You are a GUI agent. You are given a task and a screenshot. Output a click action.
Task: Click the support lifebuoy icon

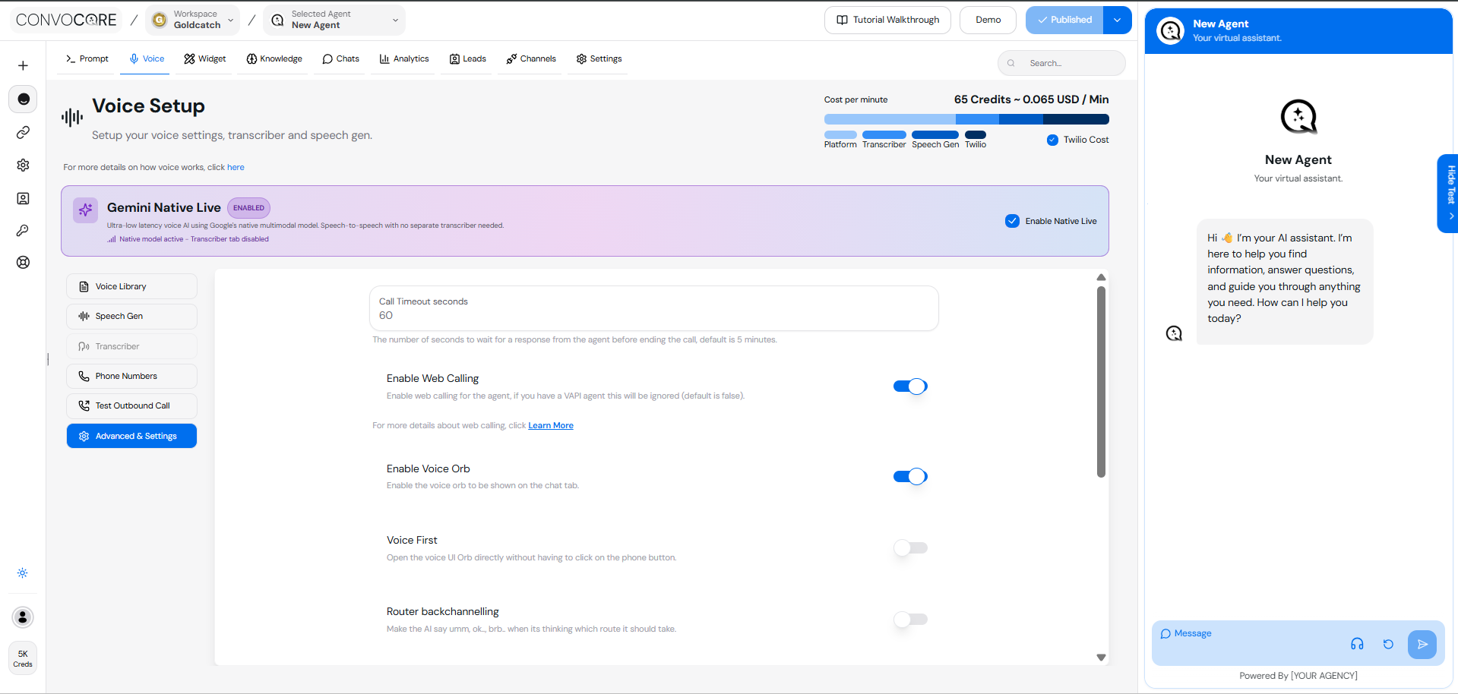tap(23, 262)
